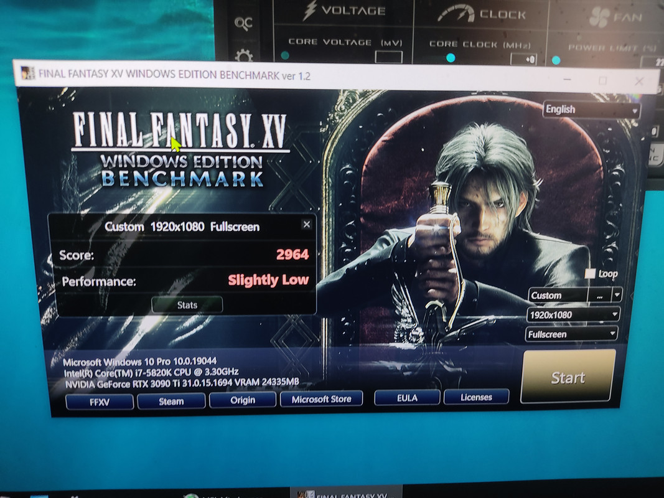Click the Slightly Low performance text
This screenshot has width=664, height=498.
pos(268,280)
